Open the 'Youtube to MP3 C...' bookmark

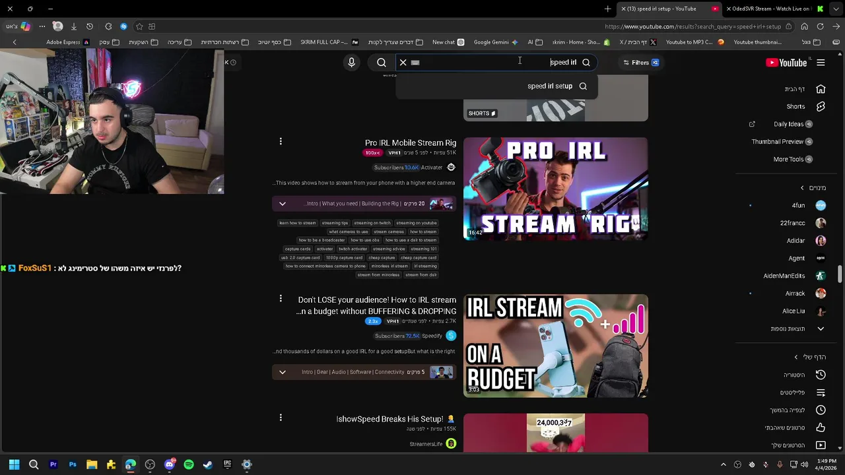694,42
